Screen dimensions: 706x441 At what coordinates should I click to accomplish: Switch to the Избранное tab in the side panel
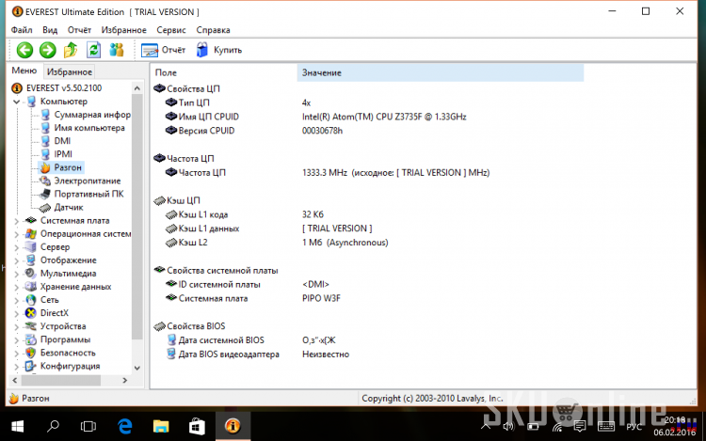70,71
